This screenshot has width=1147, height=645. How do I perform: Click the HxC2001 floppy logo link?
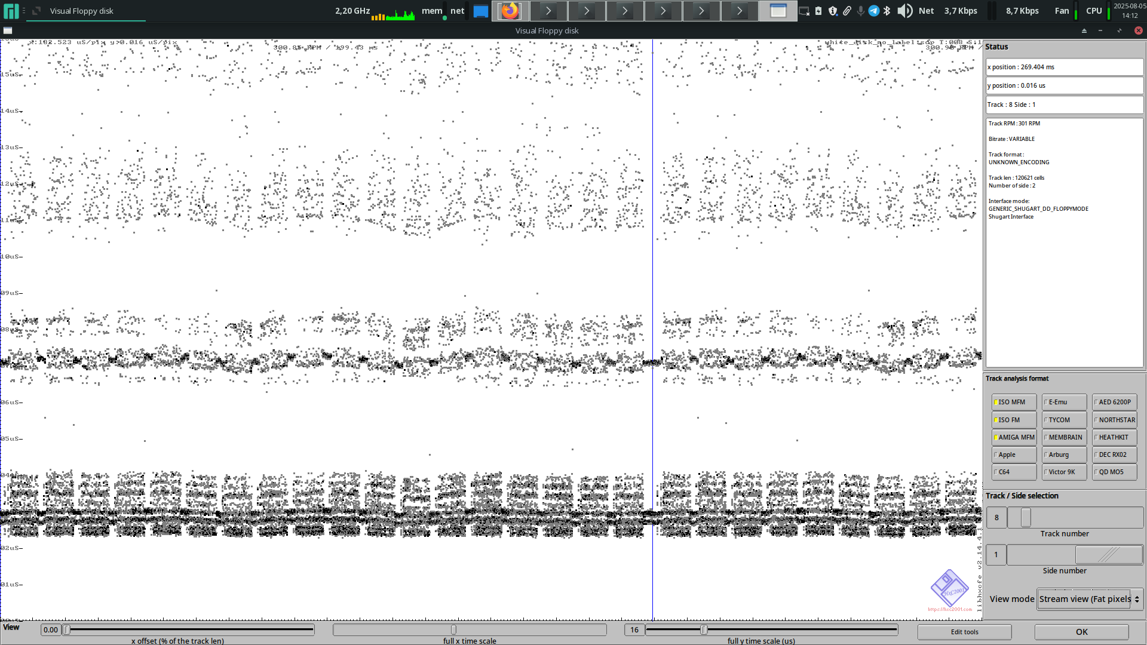pyautogui.click(x=950, y=589)
